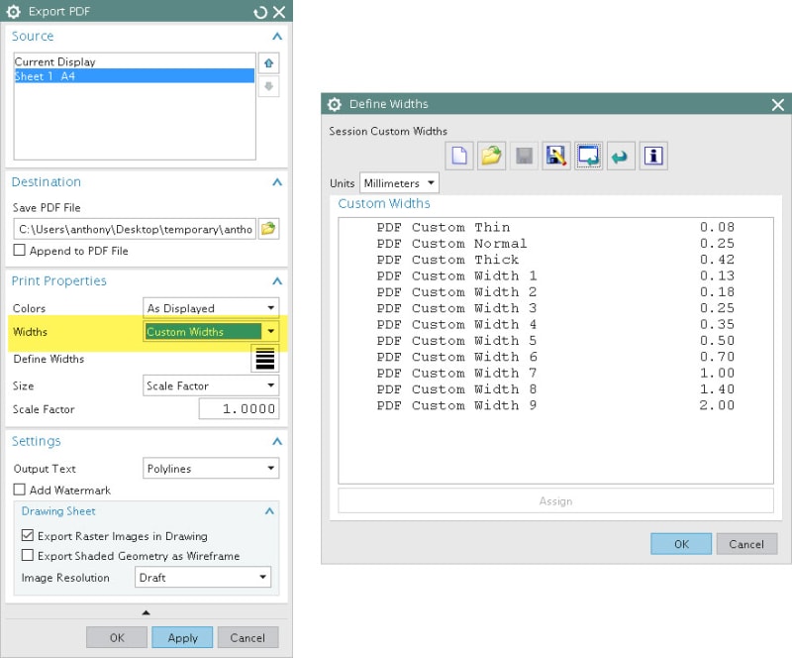Select PDF Custom Width 9 row
The image size is (792, 658).
pyautogui.click(x=555, y=405)
